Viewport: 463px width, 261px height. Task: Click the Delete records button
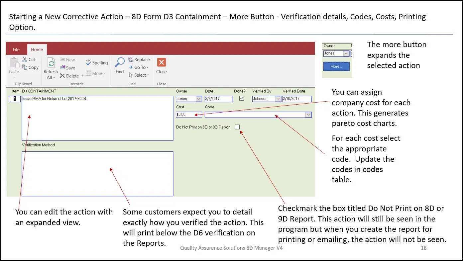click(x=62, y=76)
